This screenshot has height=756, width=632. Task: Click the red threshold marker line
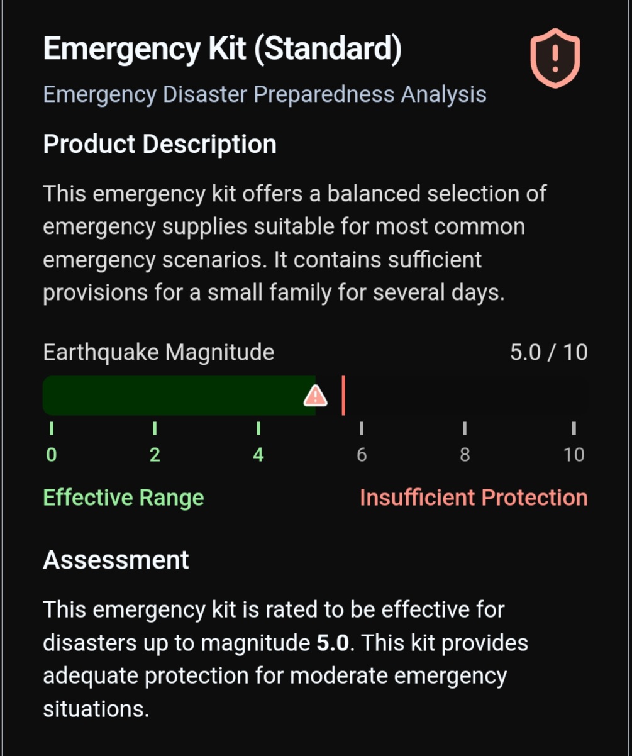343,396
